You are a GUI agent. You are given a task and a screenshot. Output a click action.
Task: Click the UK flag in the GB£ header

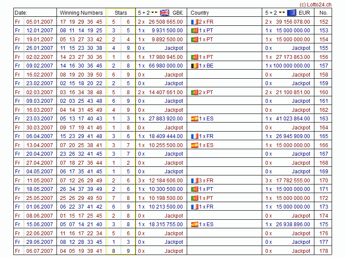click(x=165, y=12)
